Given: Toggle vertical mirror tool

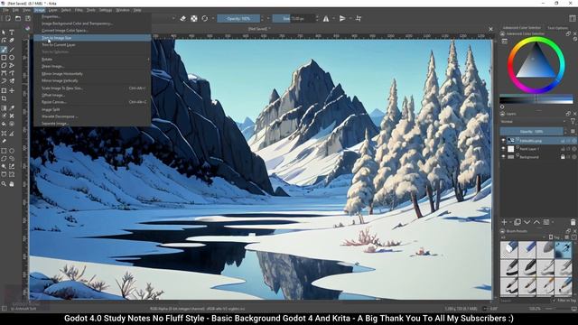Looking at the screenshot, I should point(342,18).
